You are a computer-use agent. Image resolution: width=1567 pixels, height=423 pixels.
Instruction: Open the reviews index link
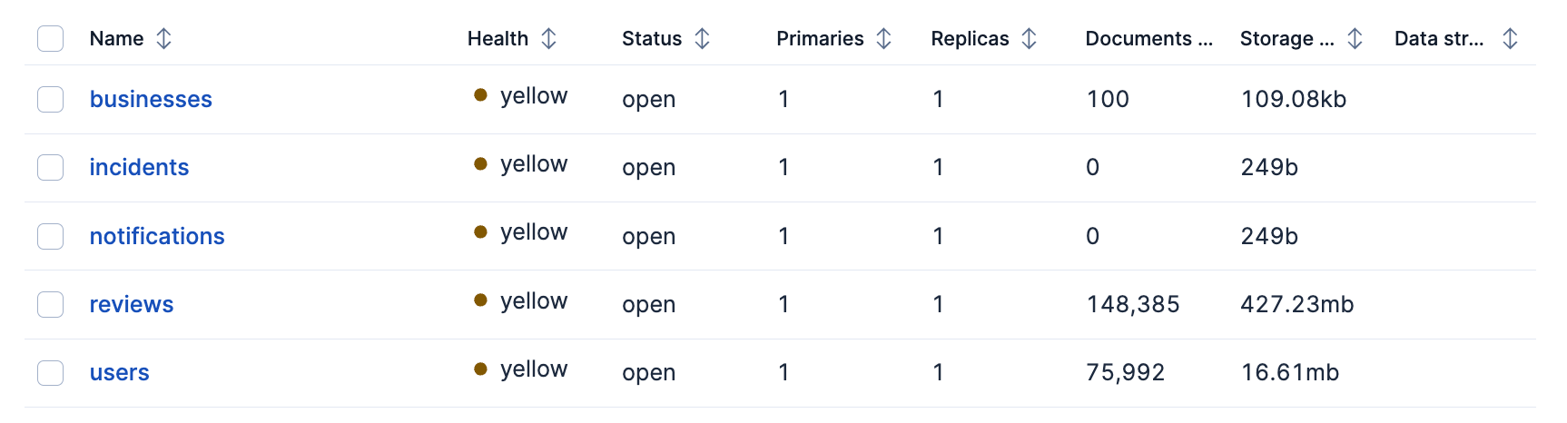[x=132, y=304]
